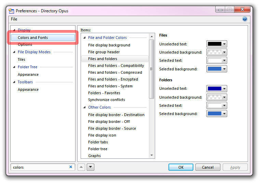Viewport: 260px width, 183px height.
Task: Click the Items list scroll down arrow
Action: tap(152, 155)
